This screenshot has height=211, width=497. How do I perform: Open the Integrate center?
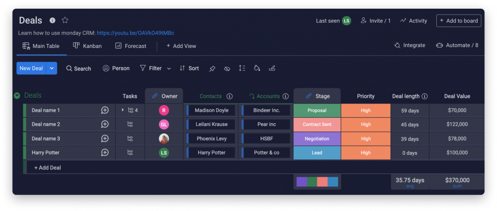(x=410, y=45)
